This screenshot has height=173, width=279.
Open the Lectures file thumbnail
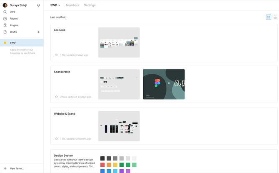coord(119,43)
